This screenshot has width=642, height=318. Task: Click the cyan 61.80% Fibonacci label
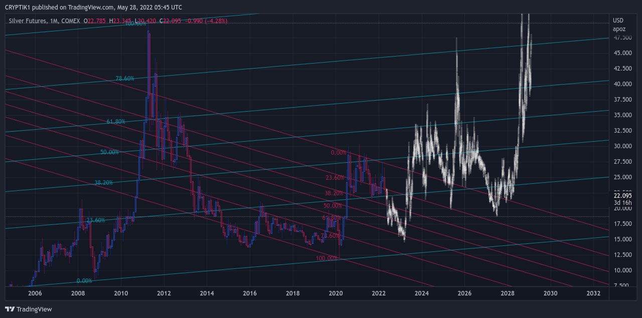116,122
